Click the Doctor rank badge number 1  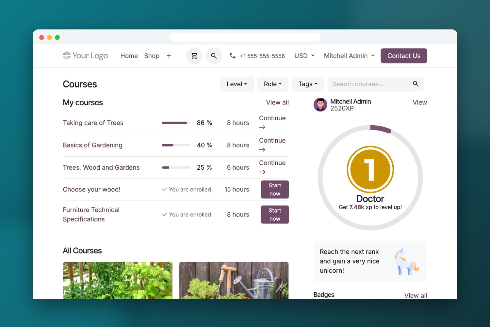(370, 169)
